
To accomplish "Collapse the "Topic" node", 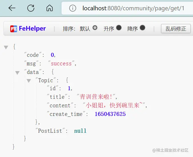I will pos(29,81).
